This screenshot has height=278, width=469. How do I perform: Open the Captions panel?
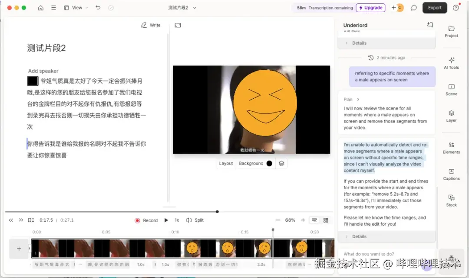[x=451, y=175]
